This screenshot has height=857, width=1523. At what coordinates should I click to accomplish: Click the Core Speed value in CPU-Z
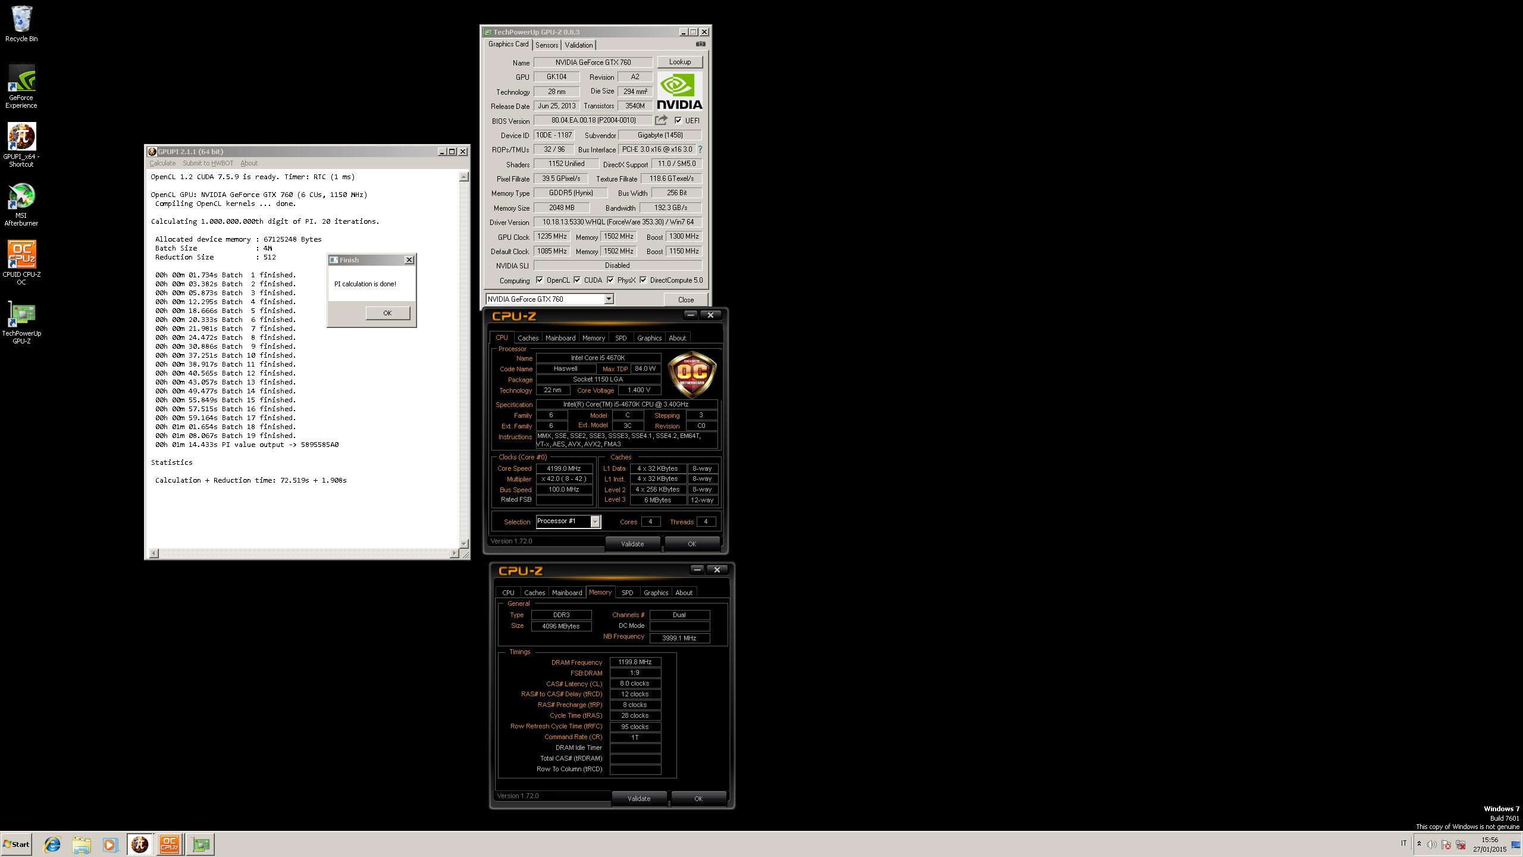pyautogui.click(x=564, y=468)
